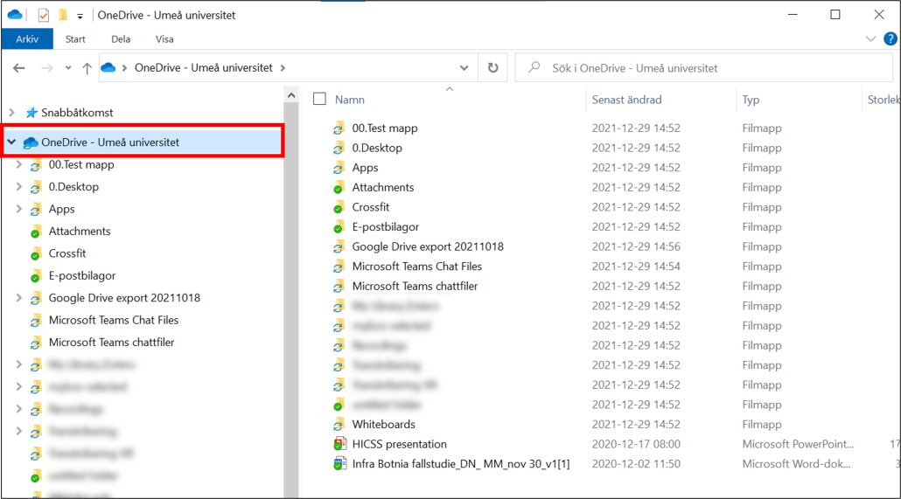Click the date 2021-12-29 14:54
Image resolution: width=901 pixels, height=499 pixels.
(636, 267)
